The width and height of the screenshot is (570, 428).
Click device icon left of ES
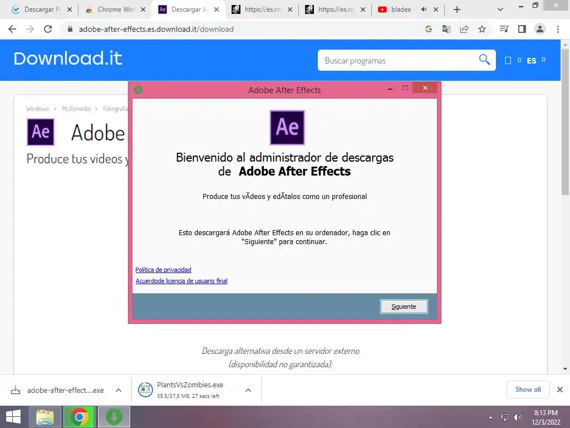(508, 60)
